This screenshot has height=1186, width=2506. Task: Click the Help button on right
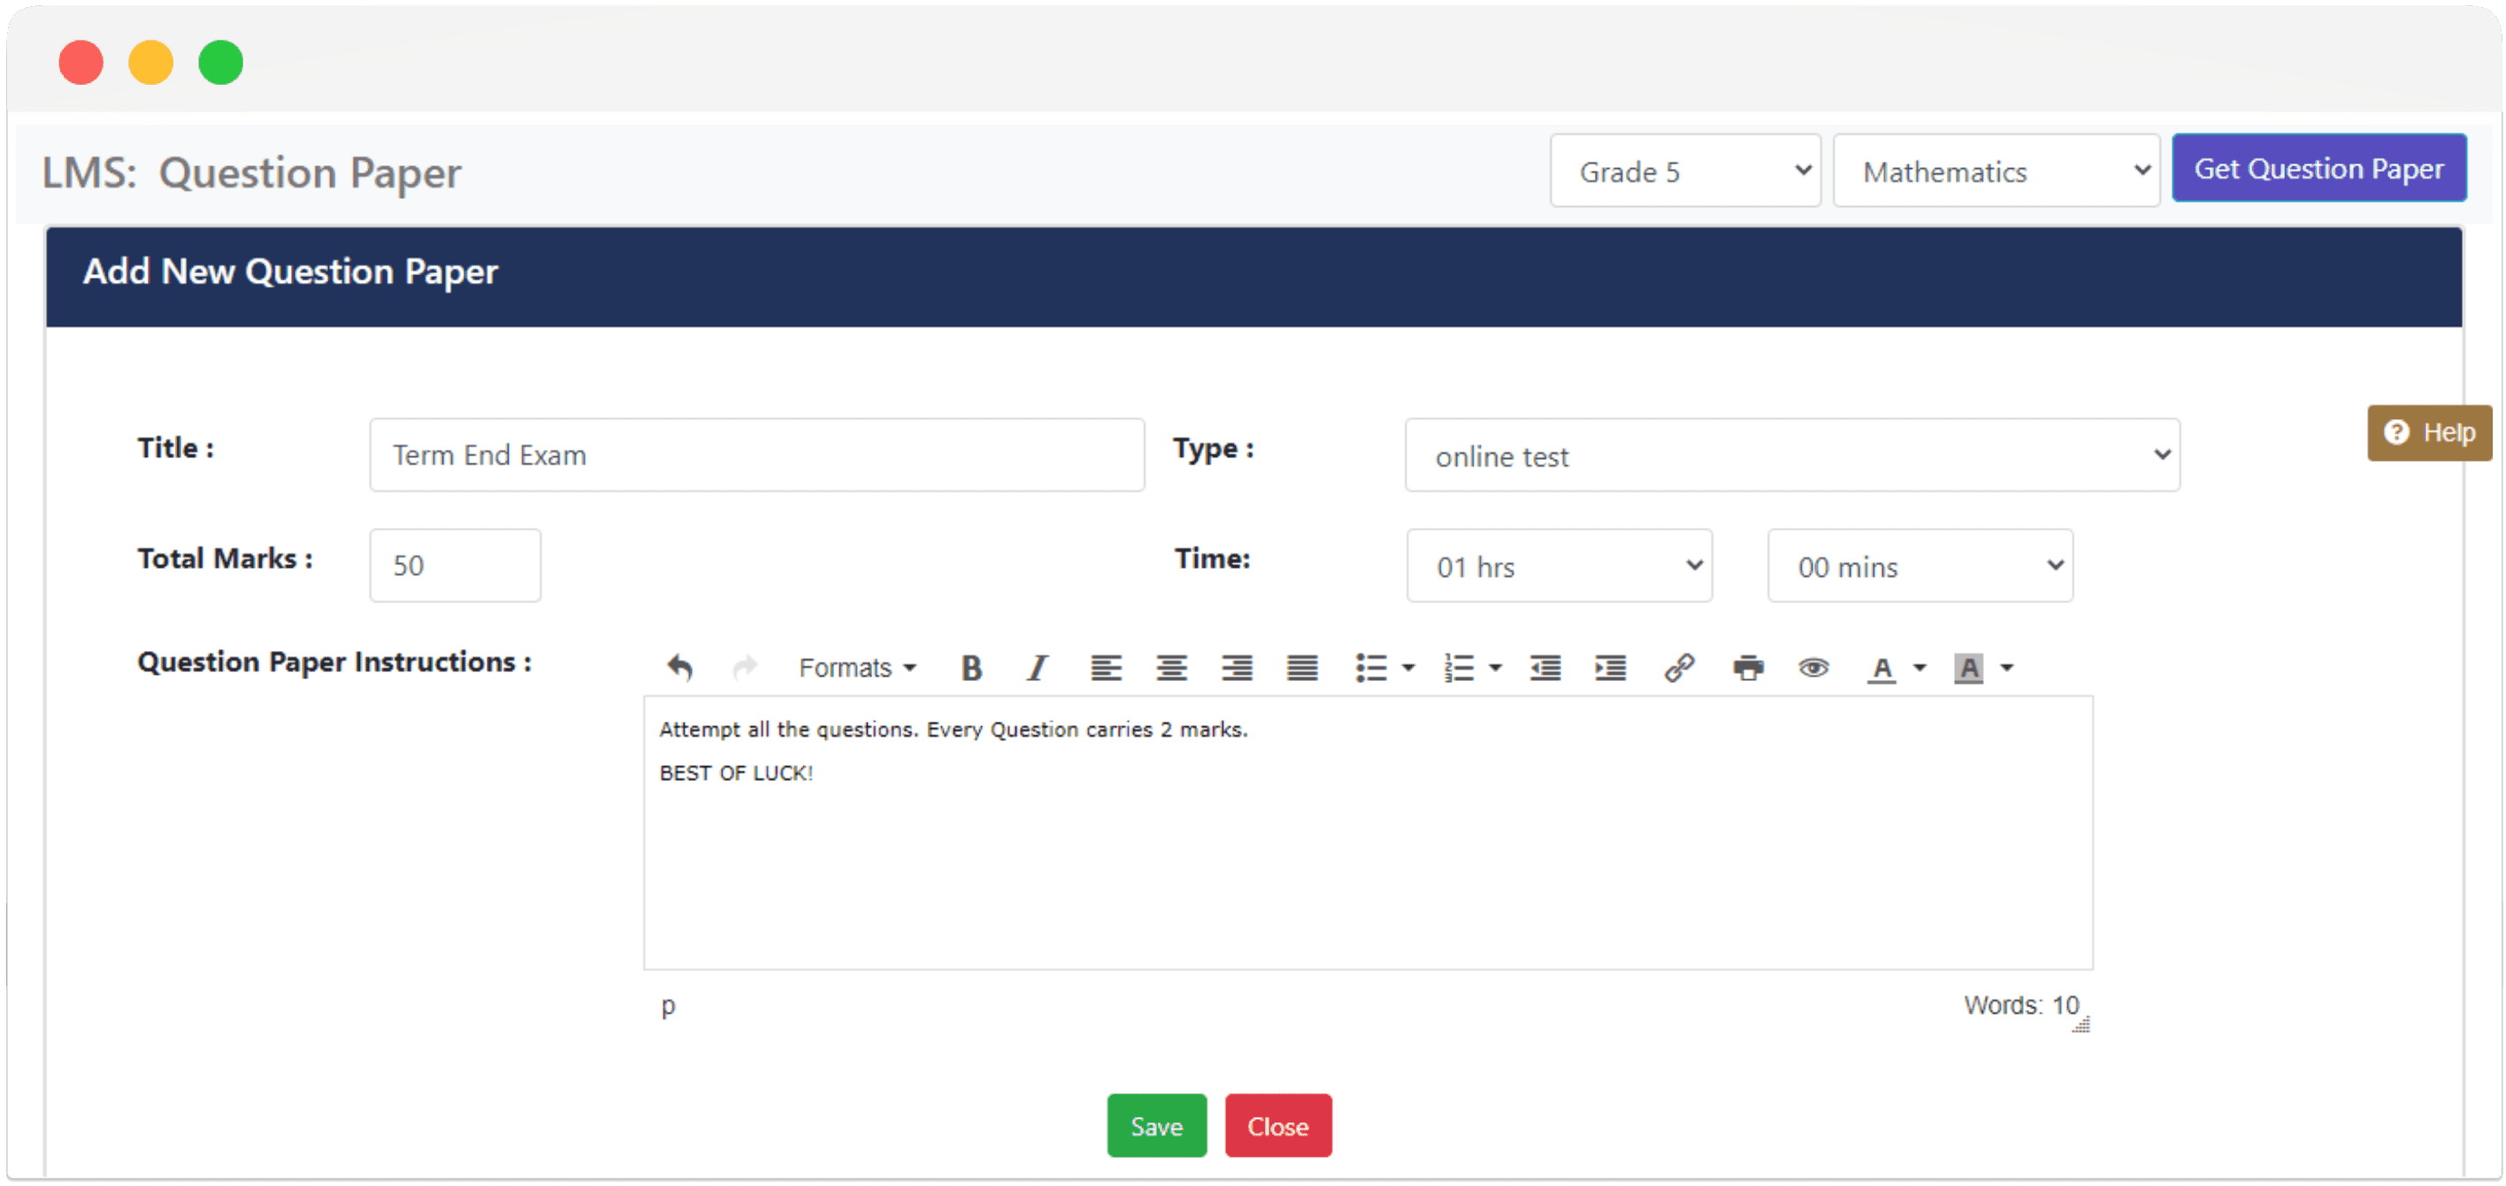(2429, 433)
